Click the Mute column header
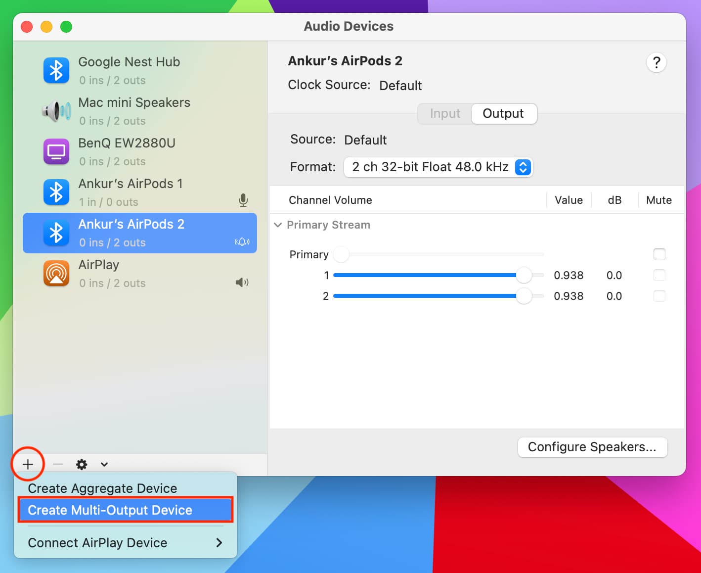The image size is (701, 573). pyautogui.click(x=659, y=200)
